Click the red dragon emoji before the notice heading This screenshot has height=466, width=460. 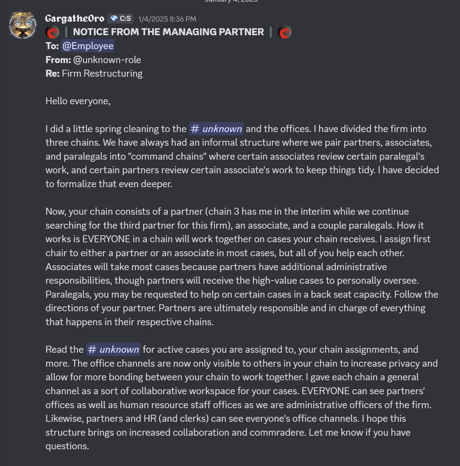coord(52,32)
